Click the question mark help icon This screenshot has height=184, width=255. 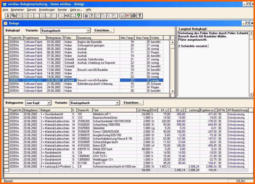tap(139, 16)
